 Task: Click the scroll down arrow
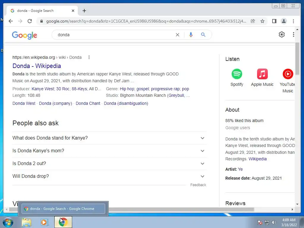[x=297, y=204]
